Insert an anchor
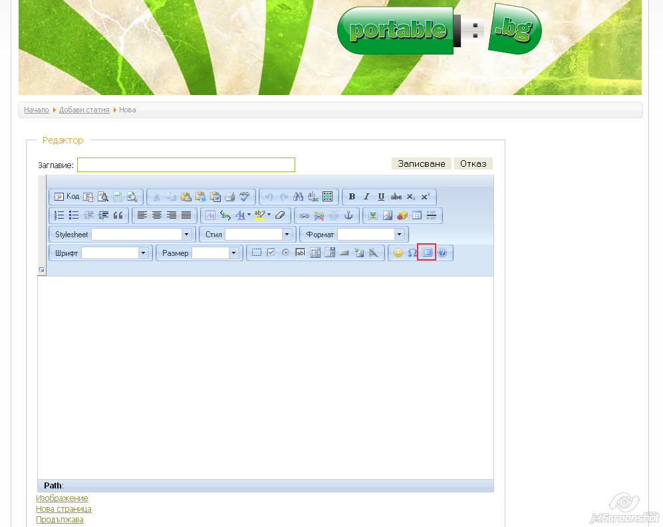Image resolution: width=663 pixels, height=527 pixels. 348,215
